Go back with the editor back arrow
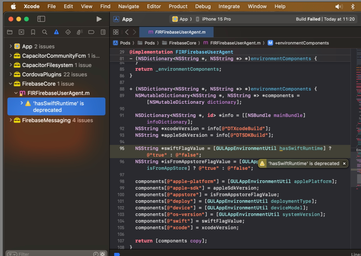The image size is (361, 256). (x=127, y=32)
